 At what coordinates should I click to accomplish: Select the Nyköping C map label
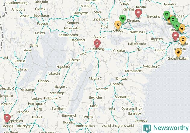151,66
